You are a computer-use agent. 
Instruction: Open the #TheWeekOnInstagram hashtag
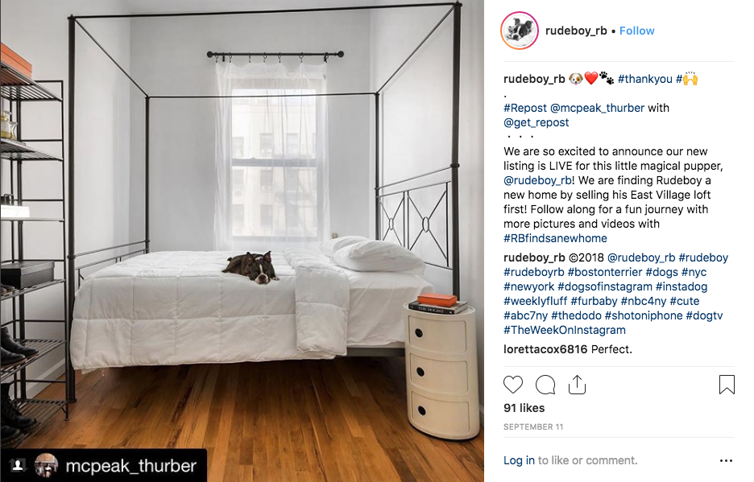click(565, 330)
